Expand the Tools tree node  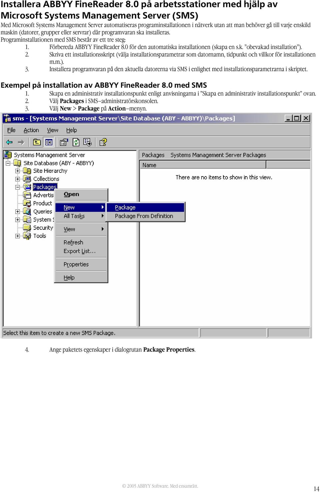coord(18,236)
